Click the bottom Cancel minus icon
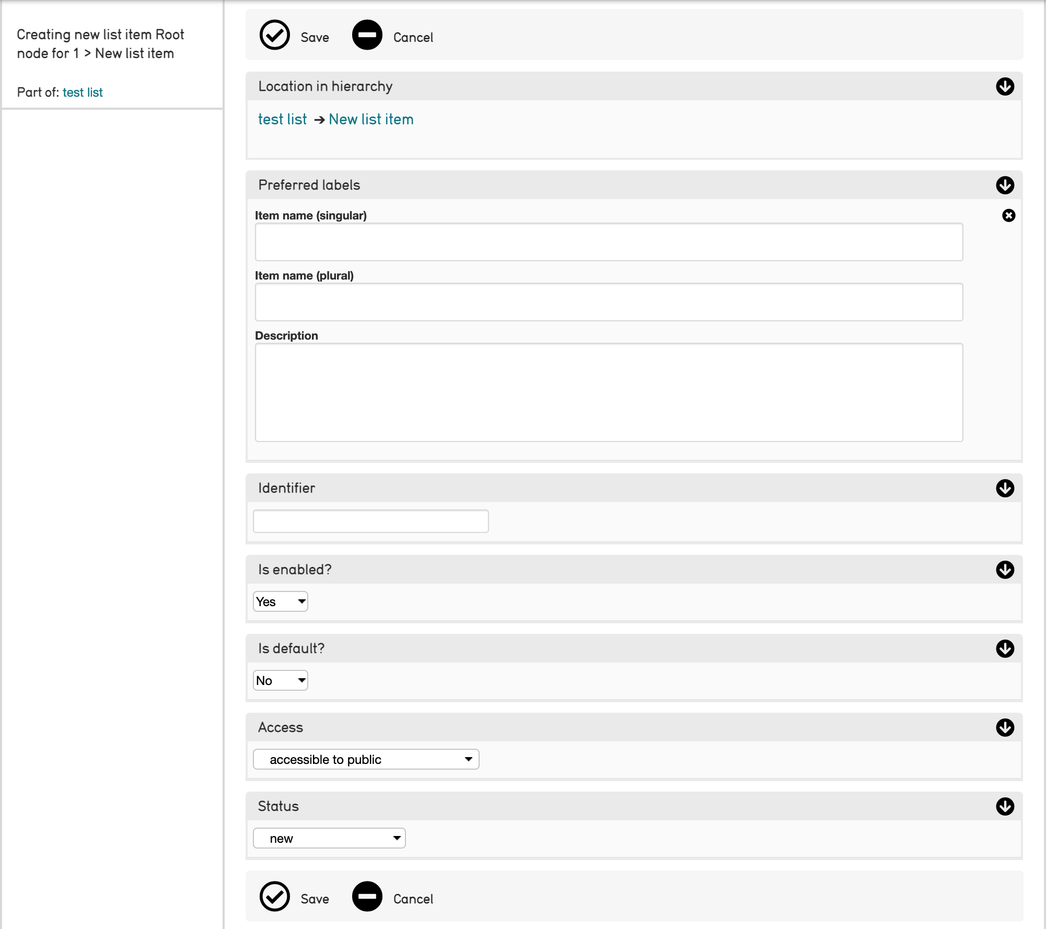The width and height of the screenshot is (1046, 929). pos(367,897)
